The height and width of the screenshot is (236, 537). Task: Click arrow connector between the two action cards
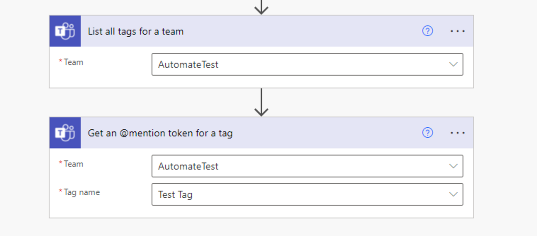pos(261,103)
